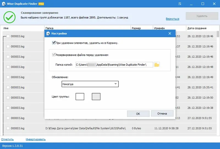Click the Отметить link

coord(7,139)
